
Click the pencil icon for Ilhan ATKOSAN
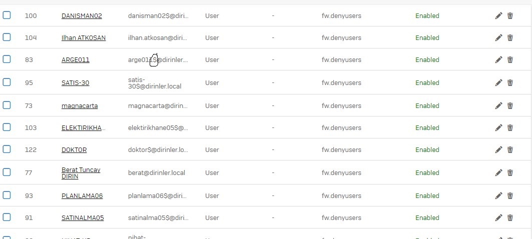tap(498, 37)
